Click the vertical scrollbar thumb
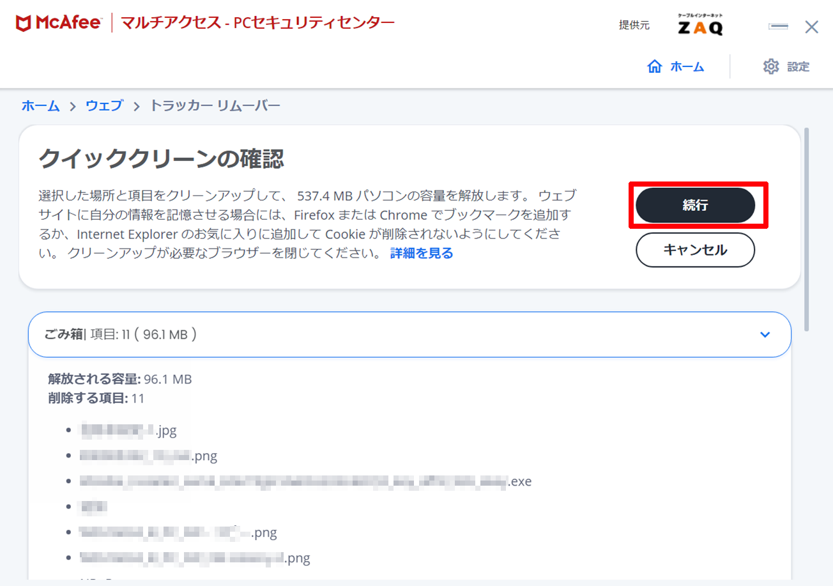 [807, 229]
